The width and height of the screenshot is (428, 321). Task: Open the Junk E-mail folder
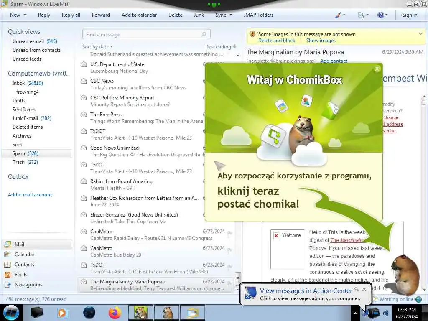tap(32, 118)
